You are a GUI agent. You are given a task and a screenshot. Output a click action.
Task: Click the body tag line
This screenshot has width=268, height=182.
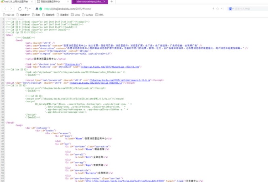(x=19, y=125)
